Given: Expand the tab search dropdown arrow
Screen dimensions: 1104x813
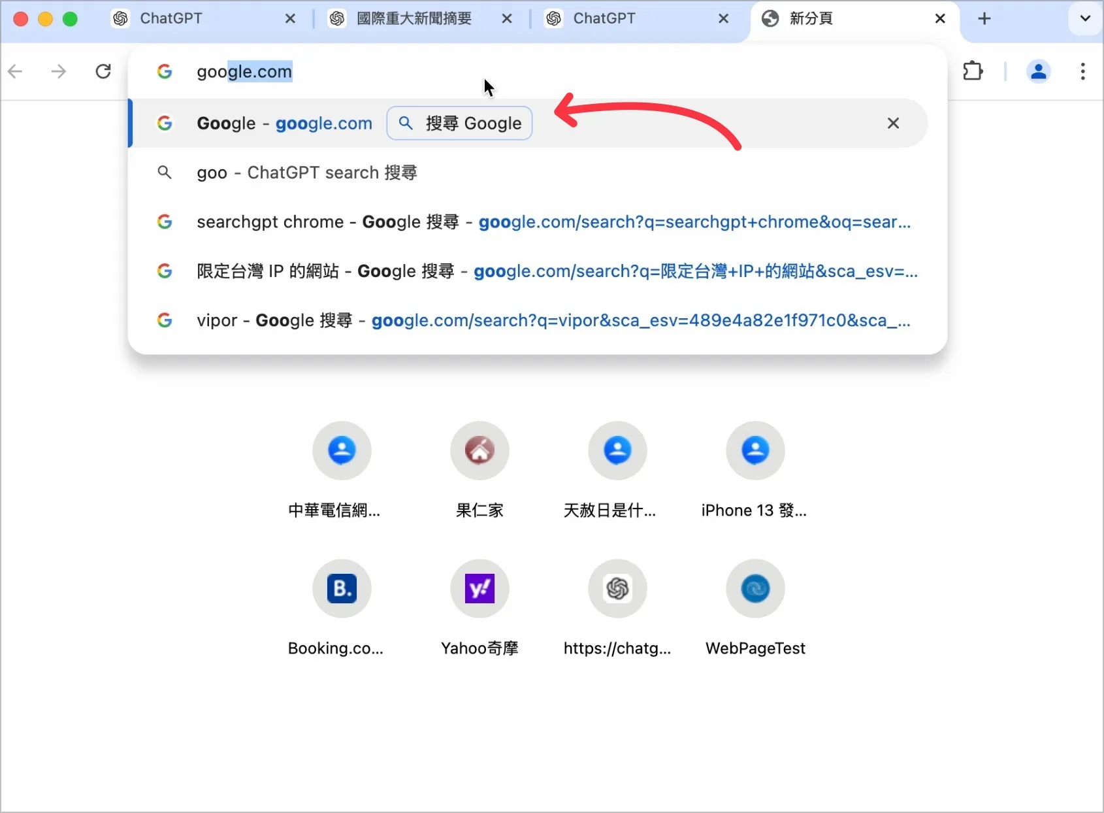Looking at the screenshot, I should click(x=1085, y=19).
